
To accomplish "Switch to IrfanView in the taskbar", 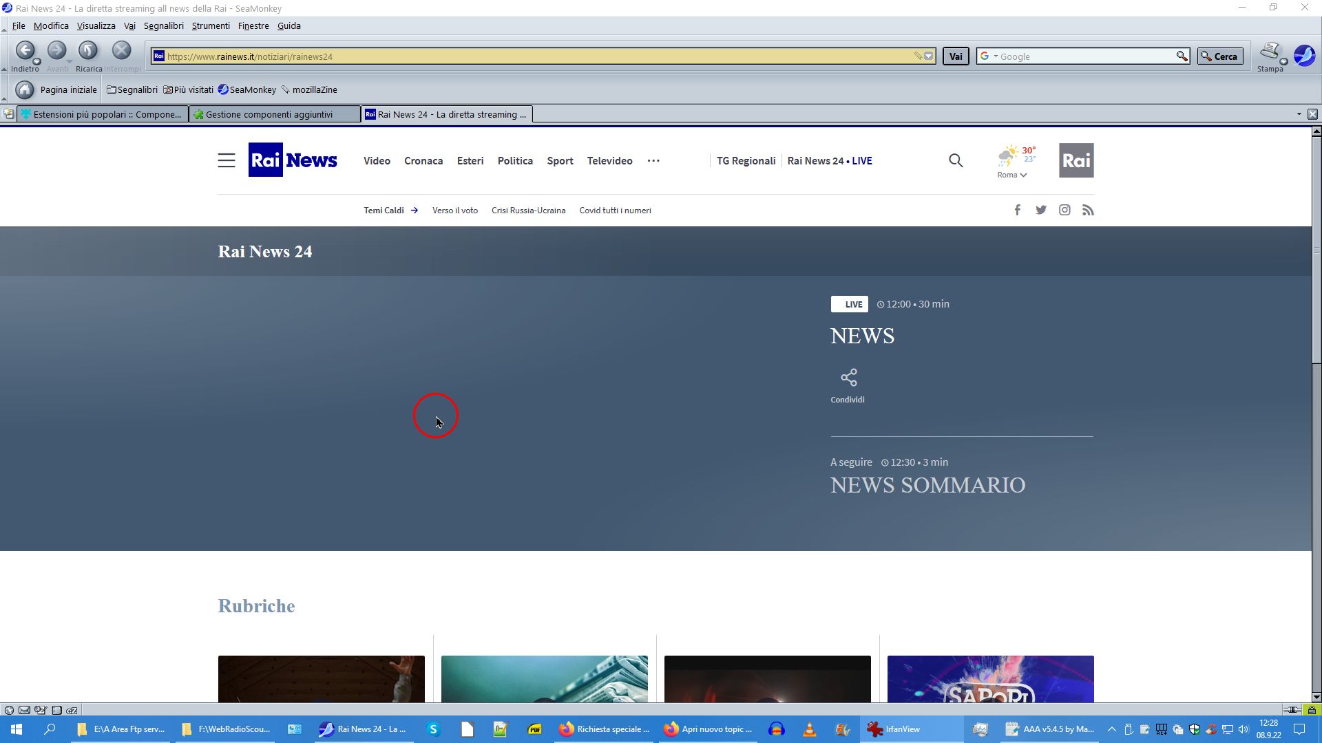I will click(x=911, y=729).
